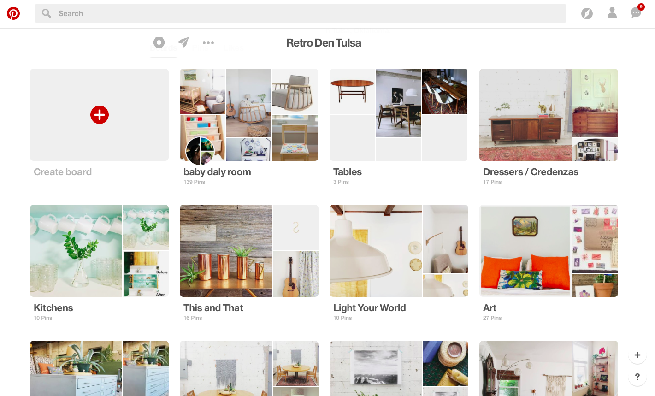Click inside the Search field

[184, 13]
